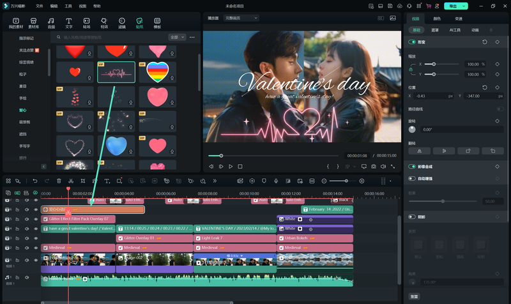This screenshot has height=304, width=511.
Task: Toggle the 影像合成 (Compositing) switch
Action: [412, 166]
